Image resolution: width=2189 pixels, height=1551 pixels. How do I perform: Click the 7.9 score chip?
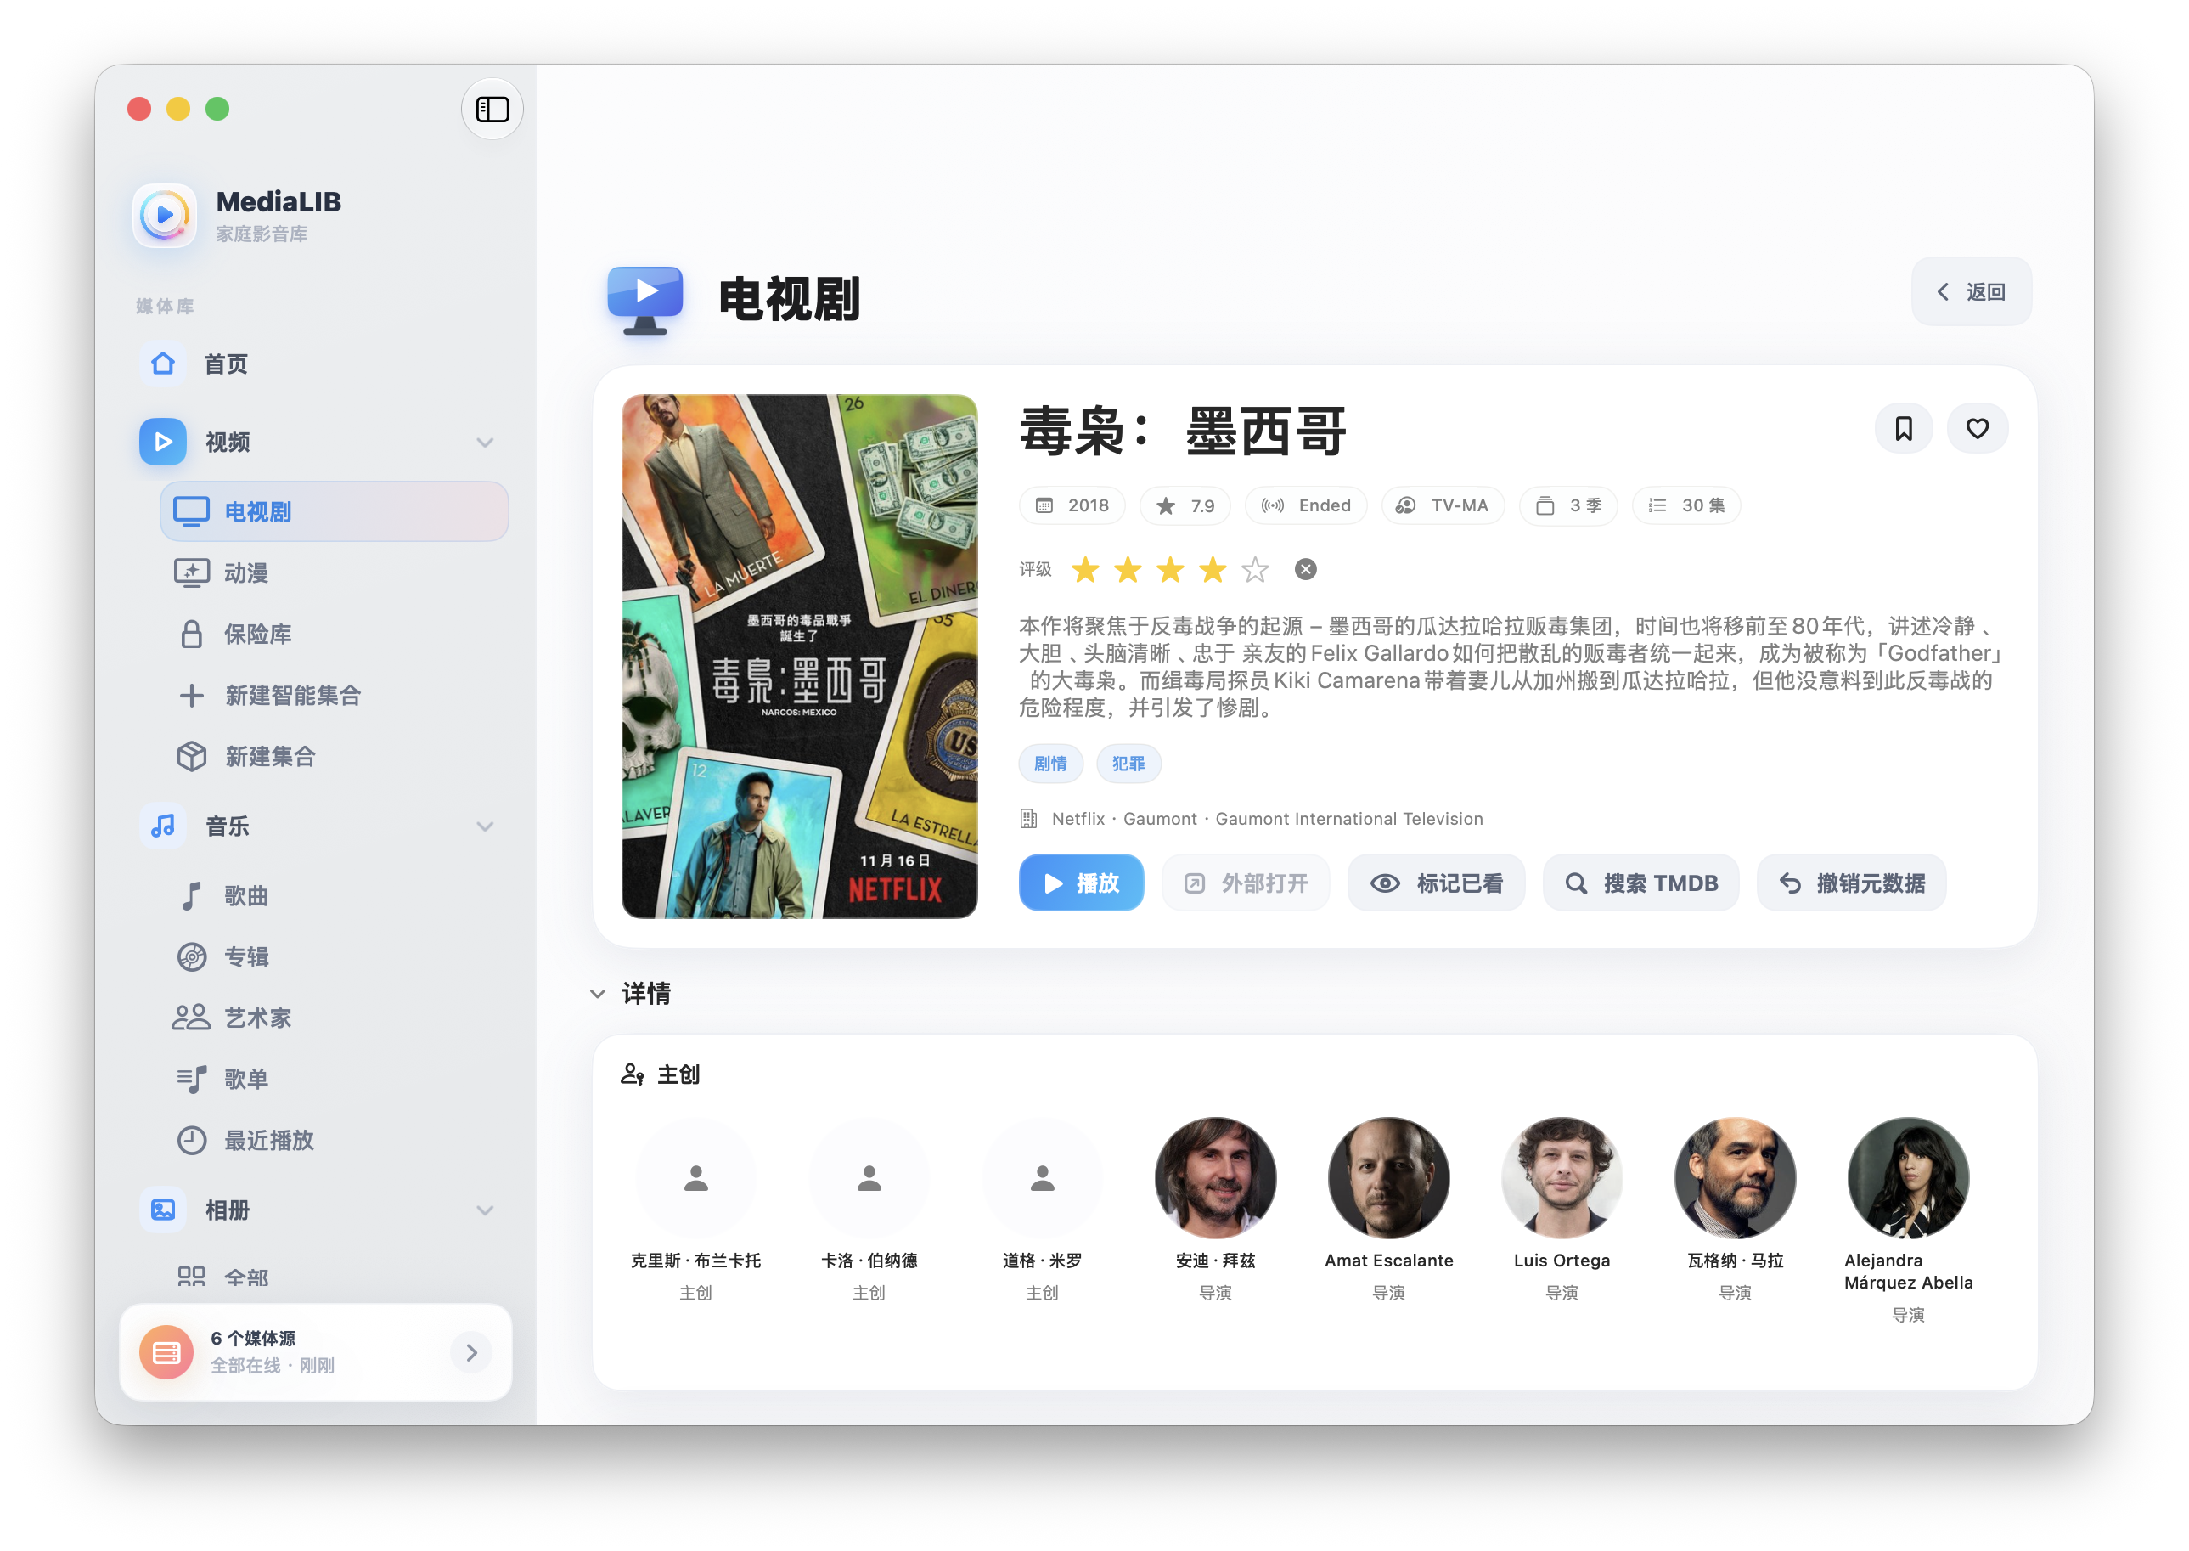click(1185, 506)
